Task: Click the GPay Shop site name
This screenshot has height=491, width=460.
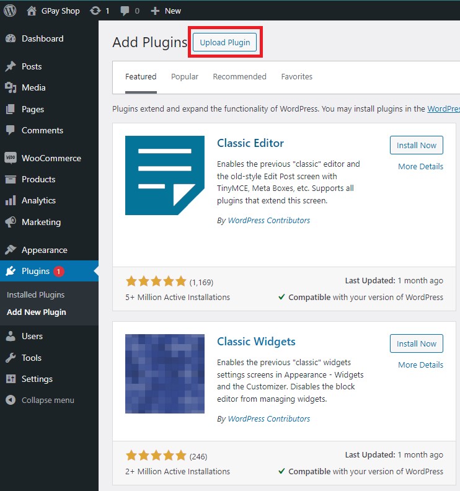Action: [60, 11]
